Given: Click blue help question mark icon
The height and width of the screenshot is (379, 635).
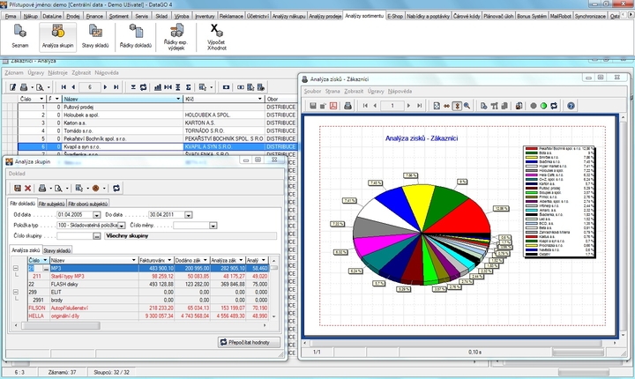Looking at the screenshot, I should coord(571,106).
